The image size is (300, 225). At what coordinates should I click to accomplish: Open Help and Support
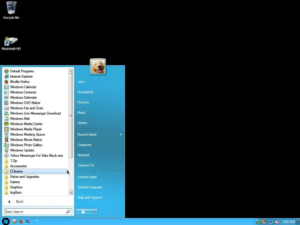click(x=90, y=197)
